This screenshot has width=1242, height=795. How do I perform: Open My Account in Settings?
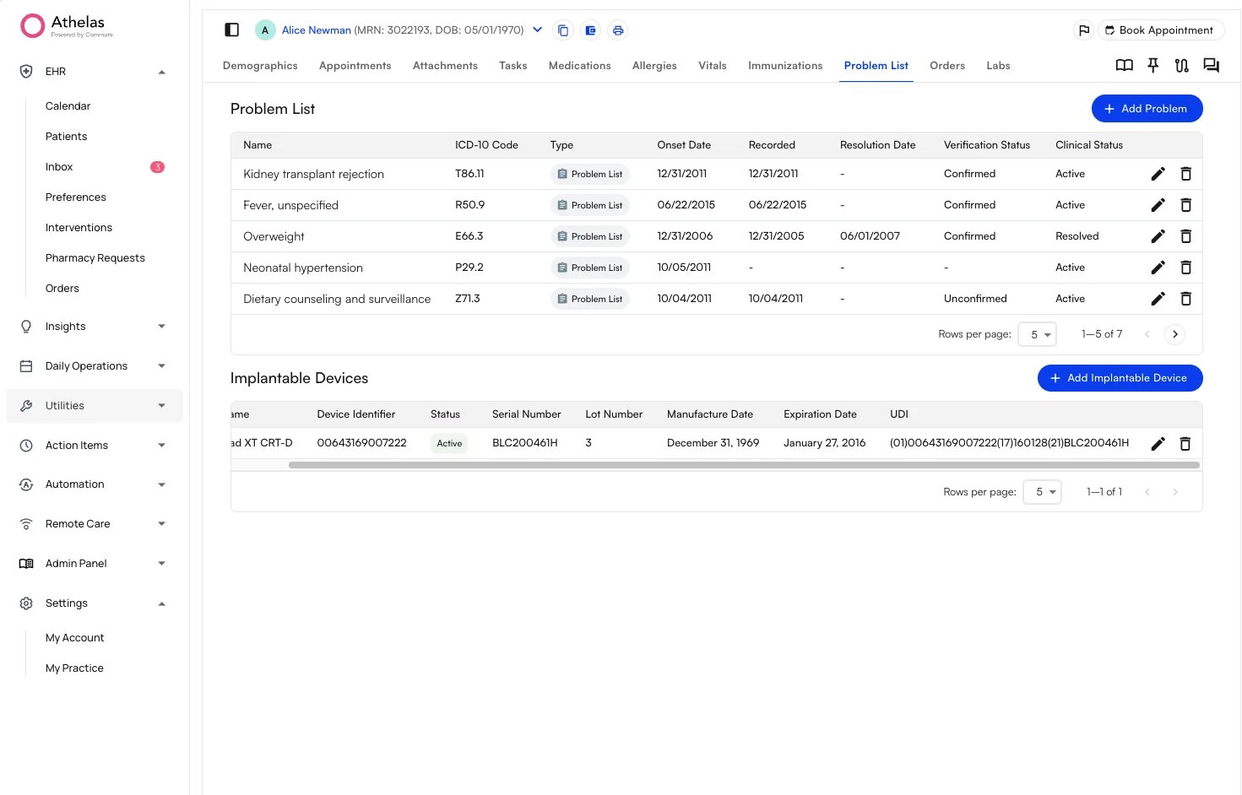[x=75, y=638]
